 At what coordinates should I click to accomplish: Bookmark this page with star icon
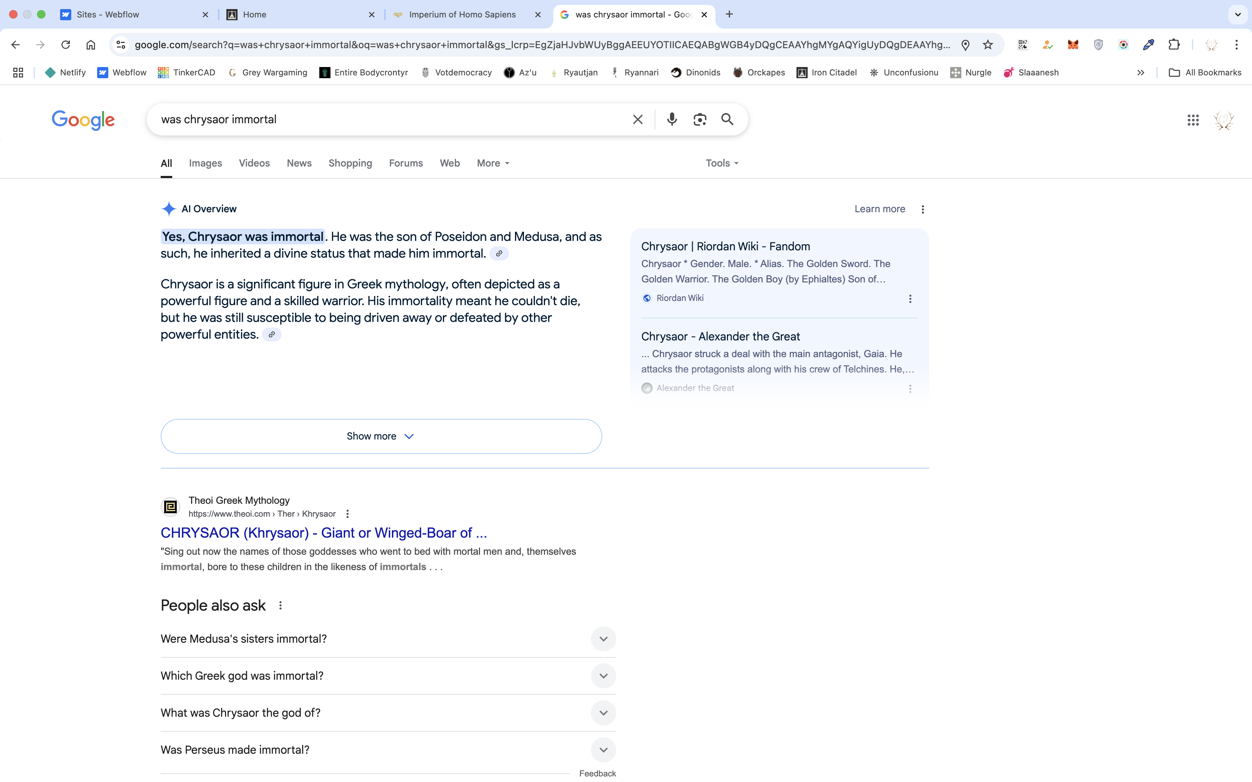[988, 45]
